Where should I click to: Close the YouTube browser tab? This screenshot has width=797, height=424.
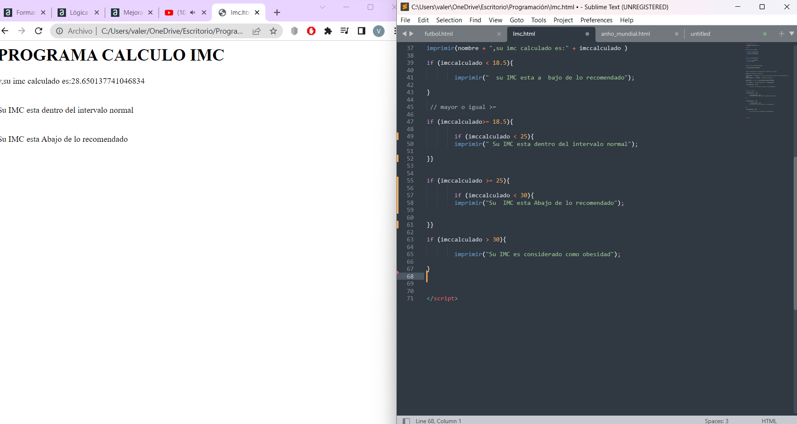point(204,13)
